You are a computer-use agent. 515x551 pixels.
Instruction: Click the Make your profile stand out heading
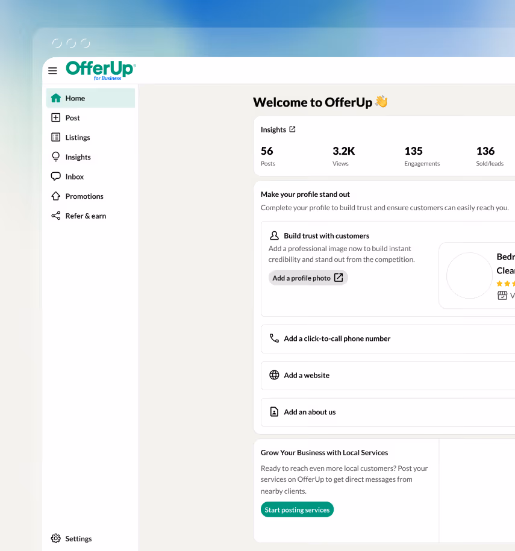[x=305, y=195]
